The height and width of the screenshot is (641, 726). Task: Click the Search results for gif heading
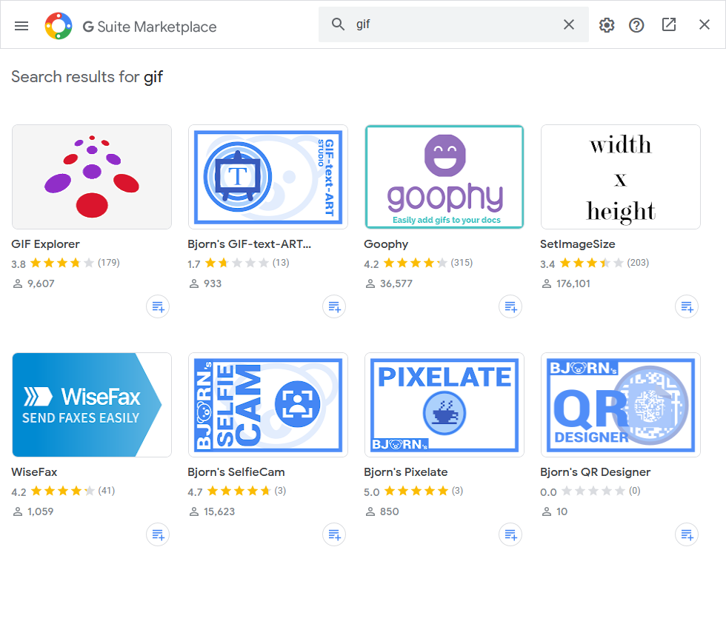pyautogui.click(x=87, y=77)
